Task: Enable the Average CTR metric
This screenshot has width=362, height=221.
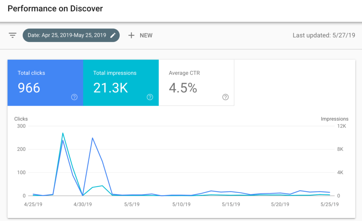Action: click(196, 82)
